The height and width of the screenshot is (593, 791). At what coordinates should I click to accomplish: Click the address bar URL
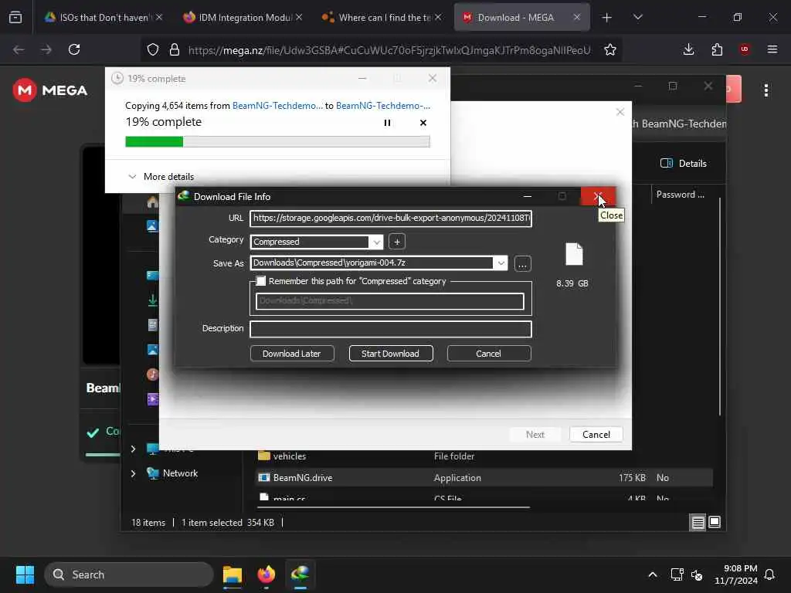[389, 50]
